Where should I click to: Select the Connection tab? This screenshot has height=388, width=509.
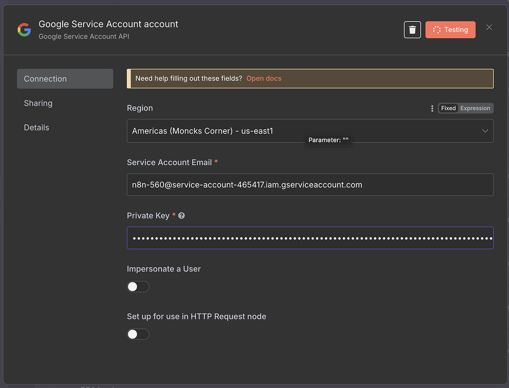(x=45, y=79)
